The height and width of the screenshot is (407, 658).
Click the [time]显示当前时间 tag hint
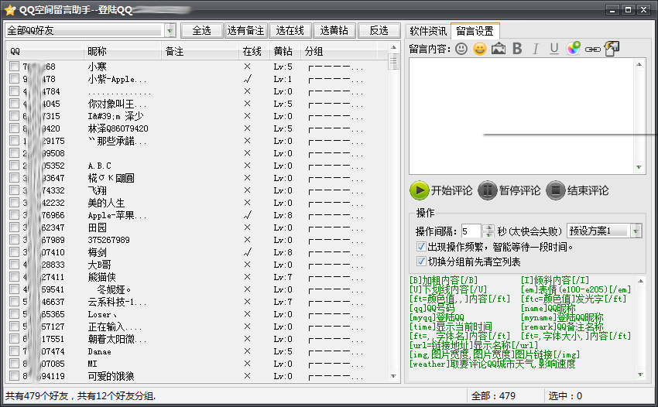[451, 327]
